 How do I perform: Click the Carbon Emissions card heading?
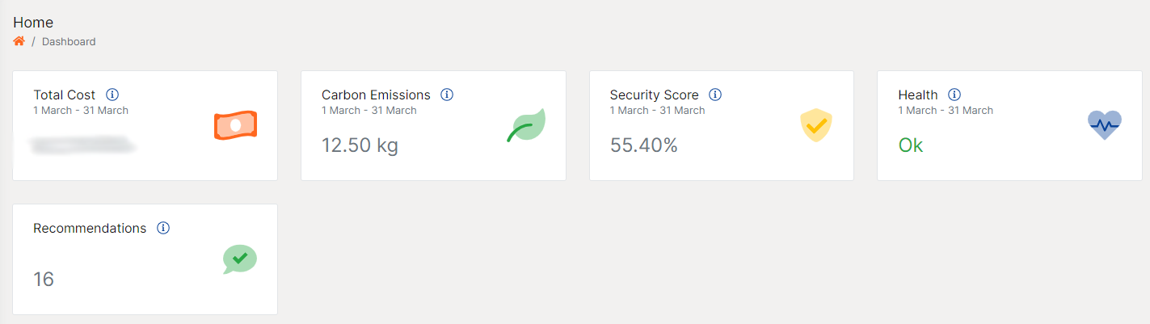point(376,95)
